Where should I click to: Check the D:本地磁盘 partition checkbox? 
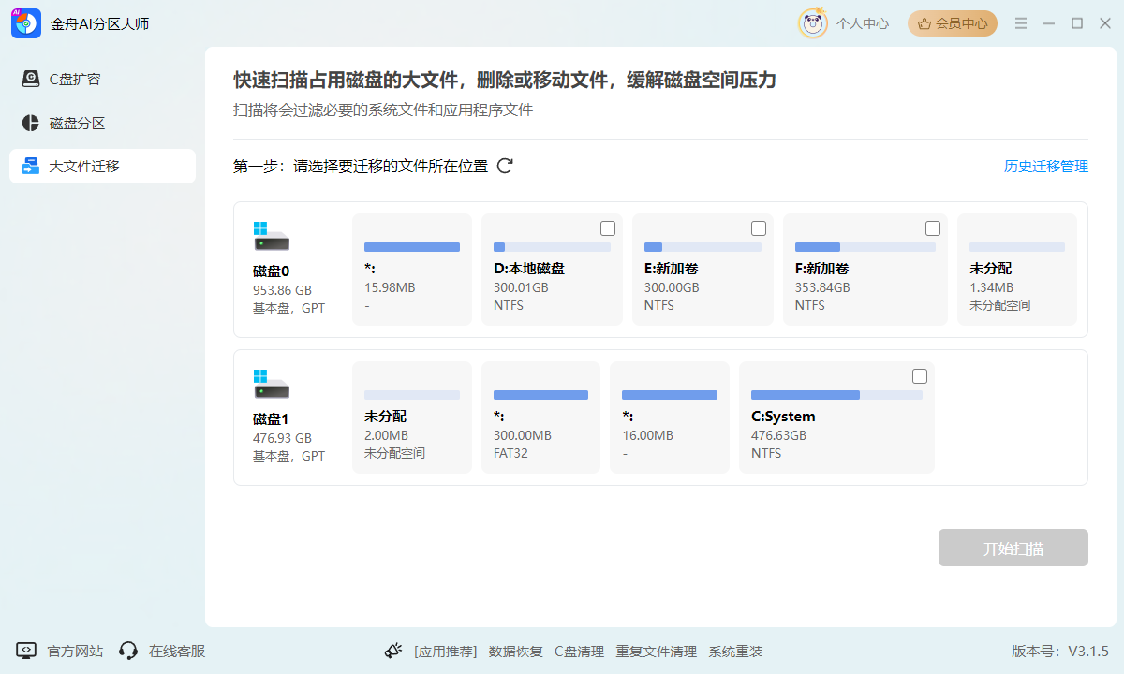click(x=607, y=227)
